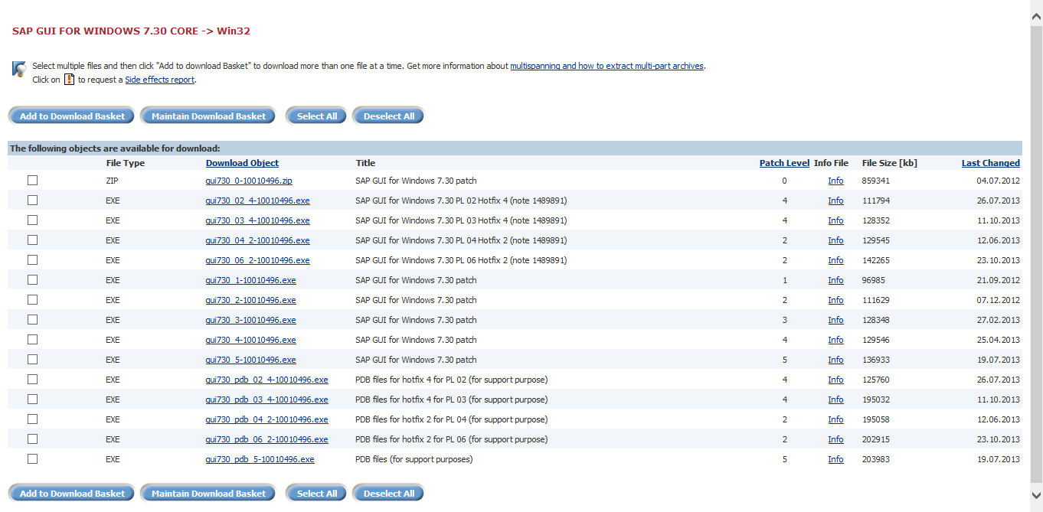Viewport: 1043px width, 512px height.
Task: Tick checkbox for gui730_pdb_04_2-10010496.exe
Action: click(x=32, y=419)
